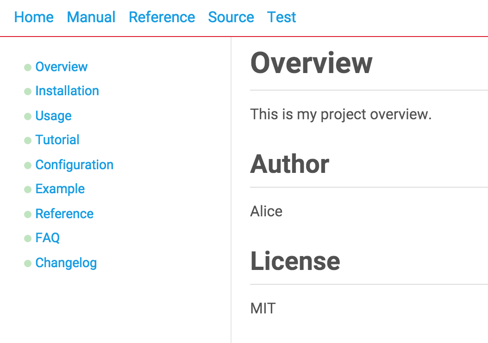The image size is (488, 343).
Task: Click the green bullet beside Changelog
Action: coord(28,263)
